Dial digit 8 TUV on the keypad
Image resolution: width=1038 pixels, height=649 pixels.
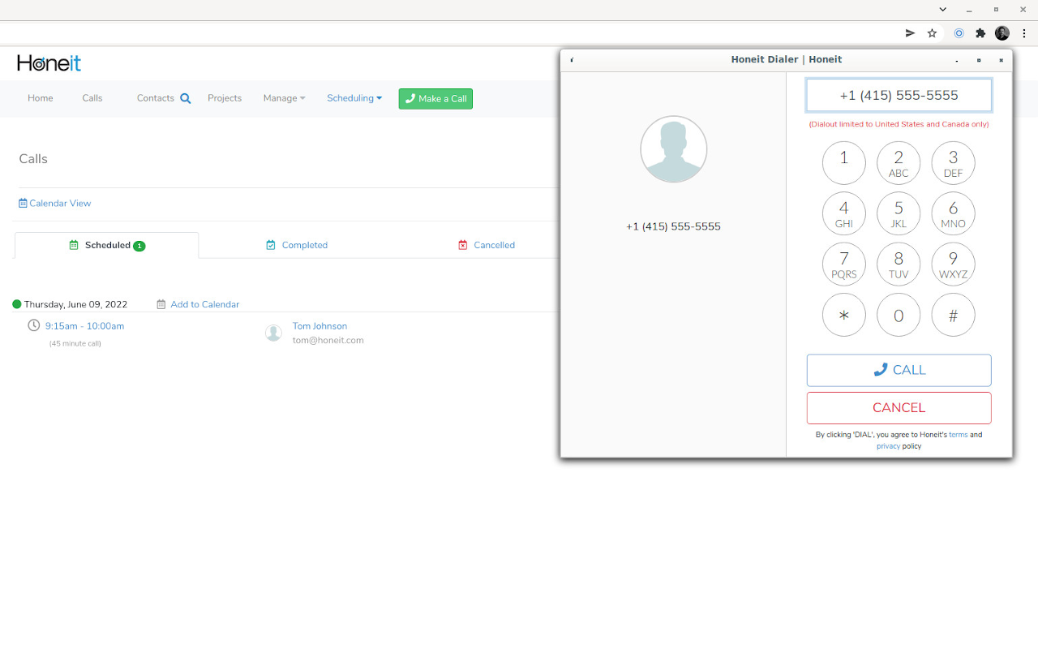click(899, 264)
